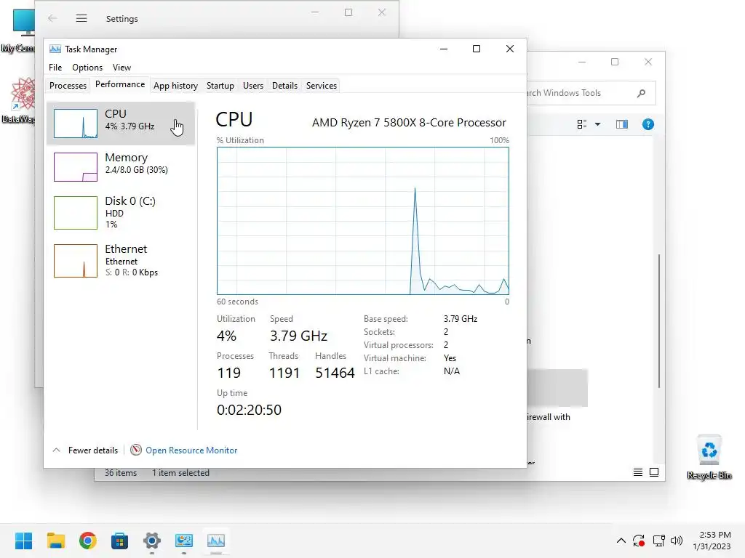Click the sync update tray icon
This screenshot has height=558, width=745.
639,541
